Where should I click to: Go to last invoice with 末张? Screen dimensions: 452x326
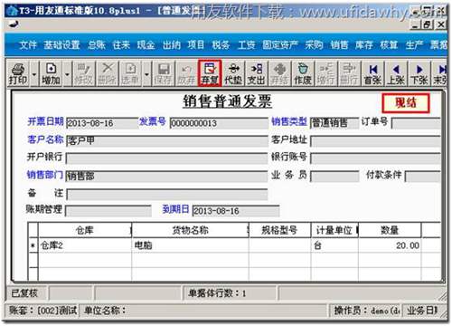click(439, 73)
